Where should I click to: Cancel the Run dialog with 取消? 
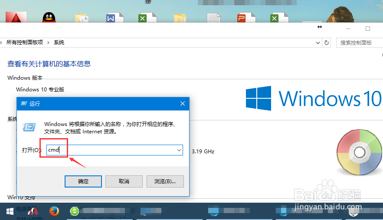click(124, 181)
